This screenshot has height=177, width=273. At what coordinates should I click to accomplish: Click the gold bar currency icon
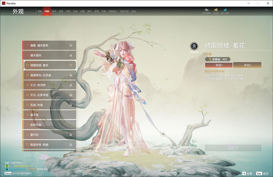(x=216, y=10)
